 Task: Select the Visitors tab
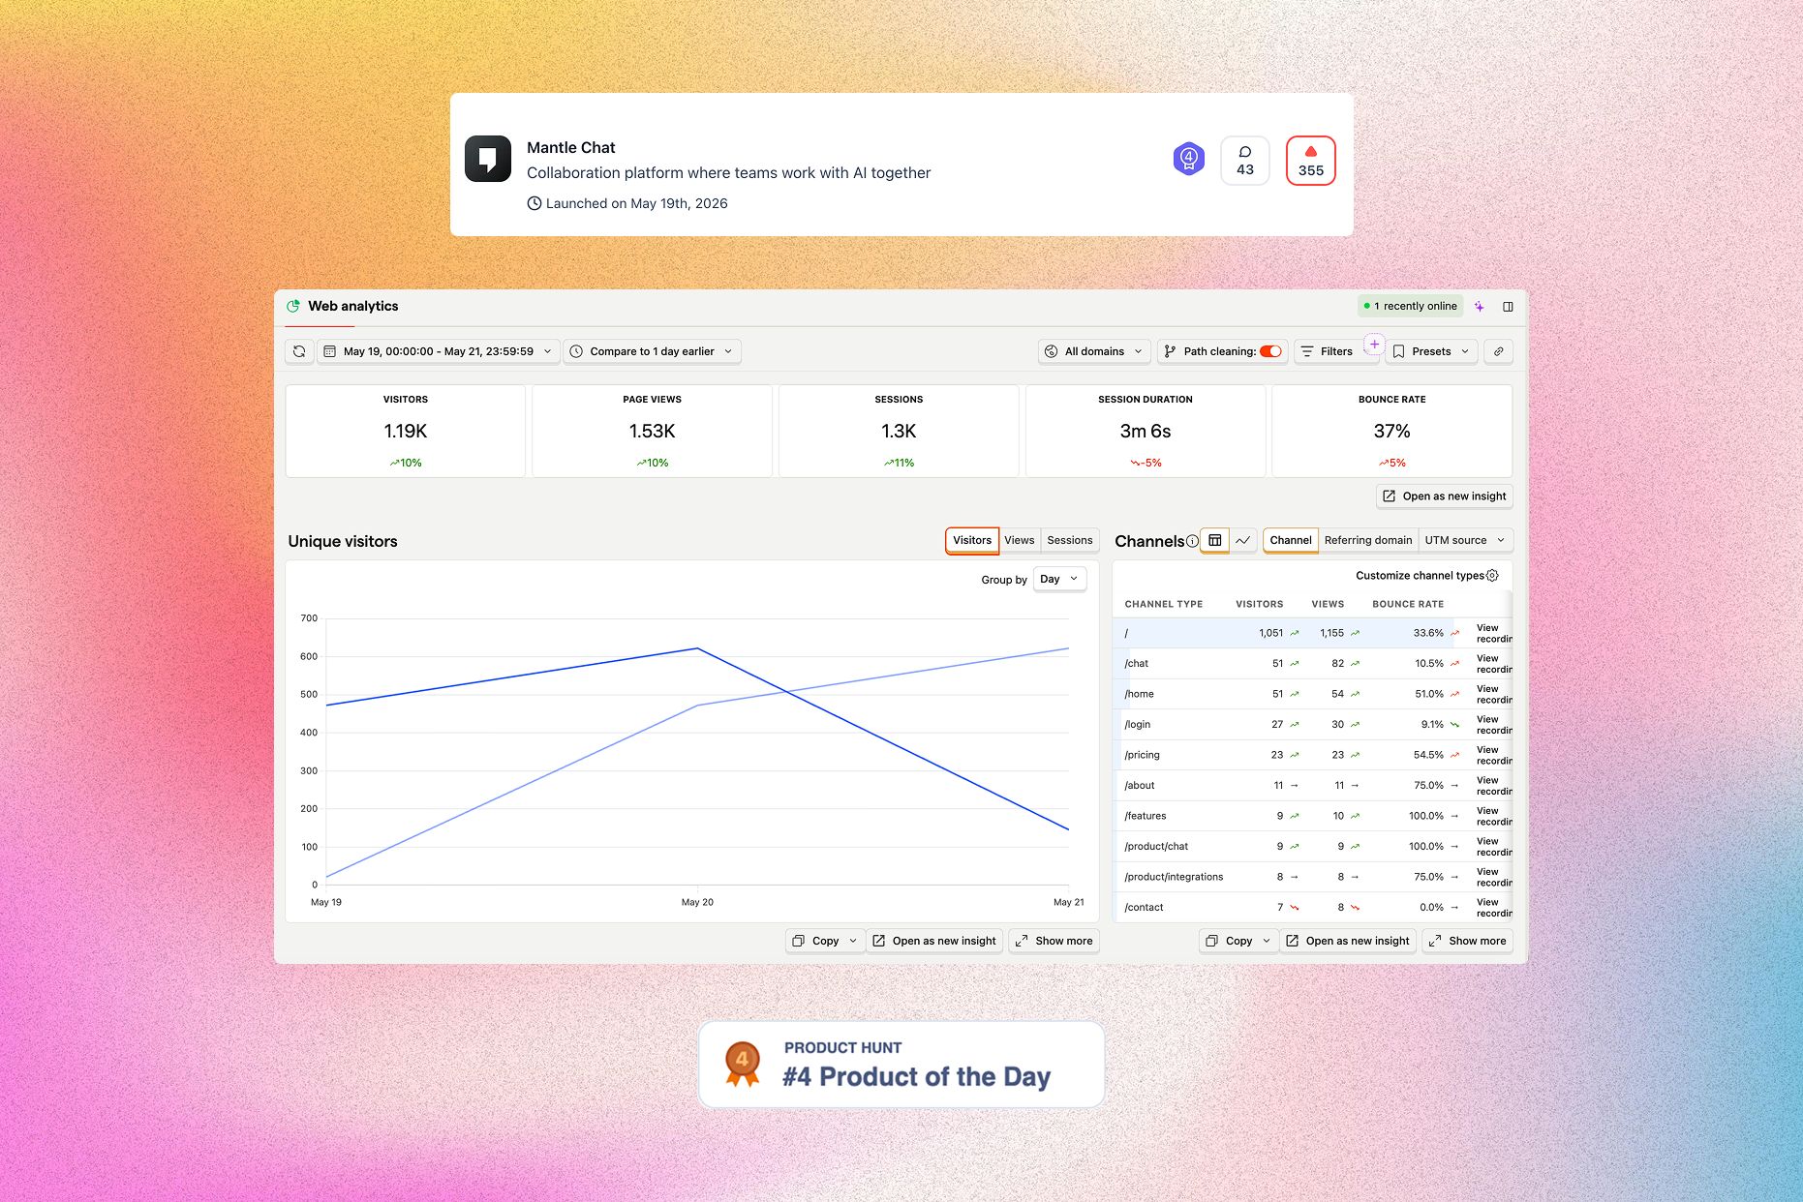(972, 540)
